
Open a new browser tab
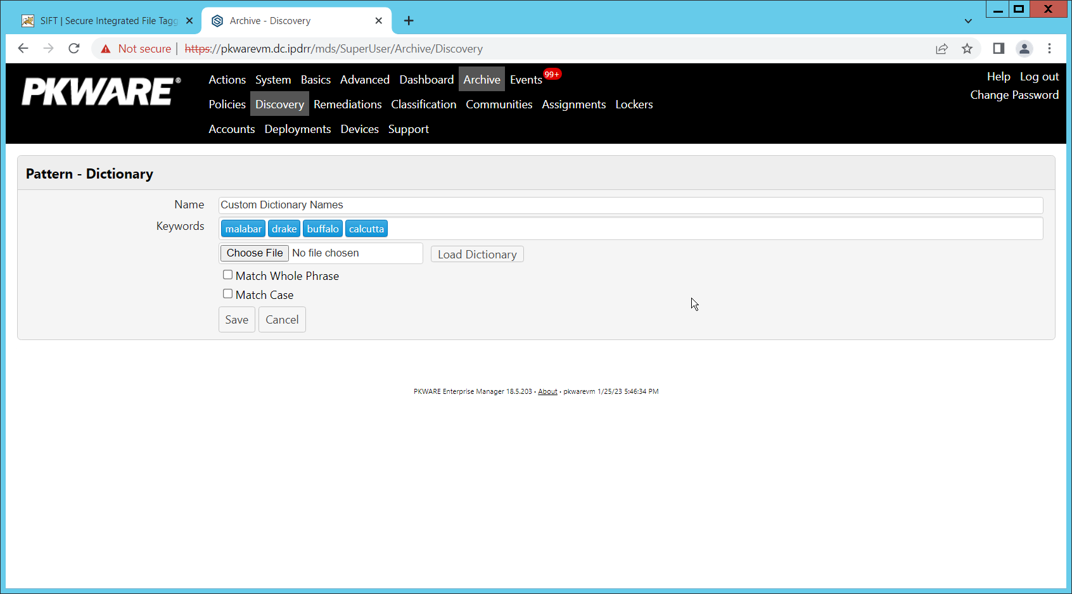pyautogui.click(x=409, y=21)
